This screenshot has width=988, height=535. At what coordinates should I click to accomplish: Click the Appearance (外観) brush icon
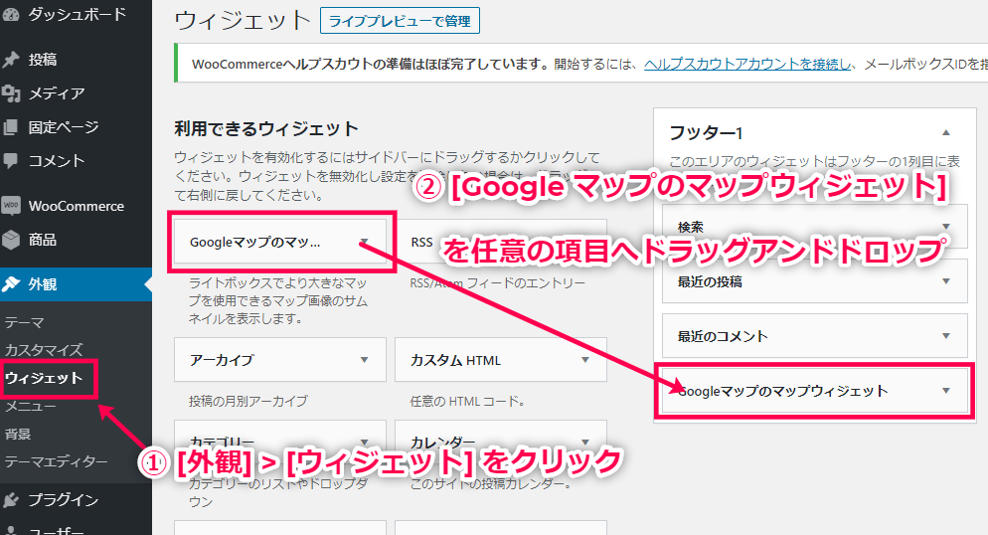(11, 284)
